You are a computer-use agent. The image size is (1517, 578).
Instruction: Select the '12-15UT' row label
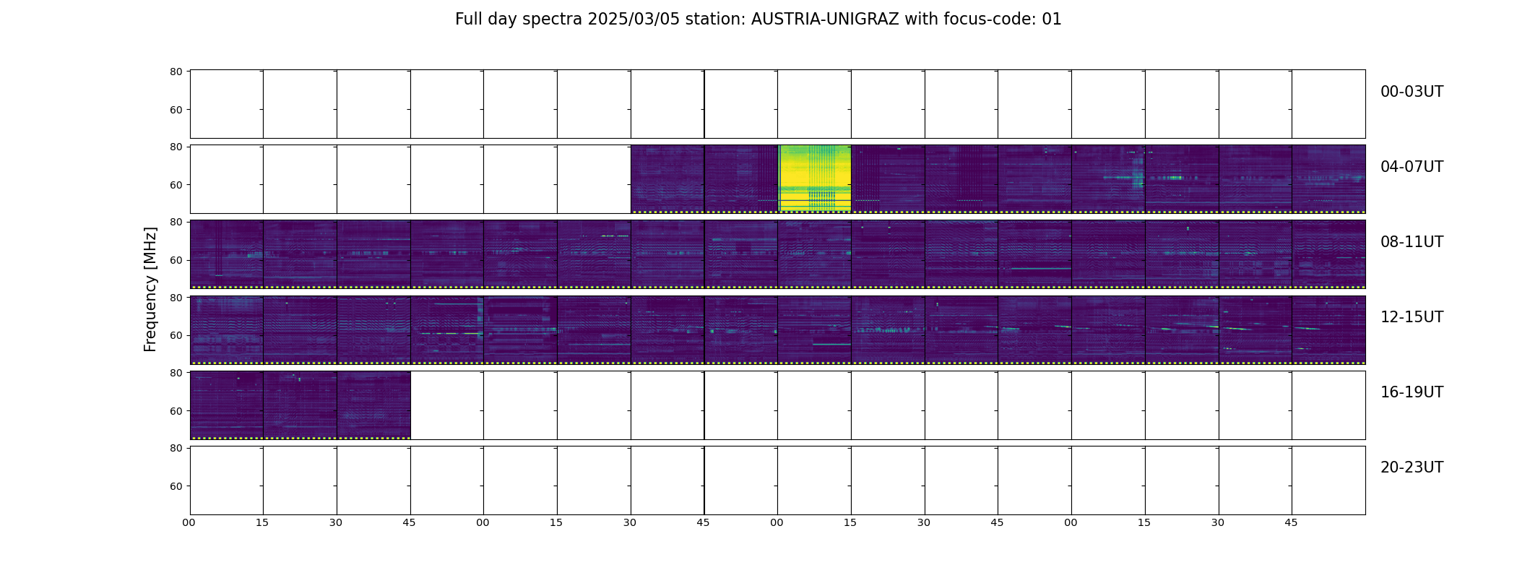click(1412, 317)
